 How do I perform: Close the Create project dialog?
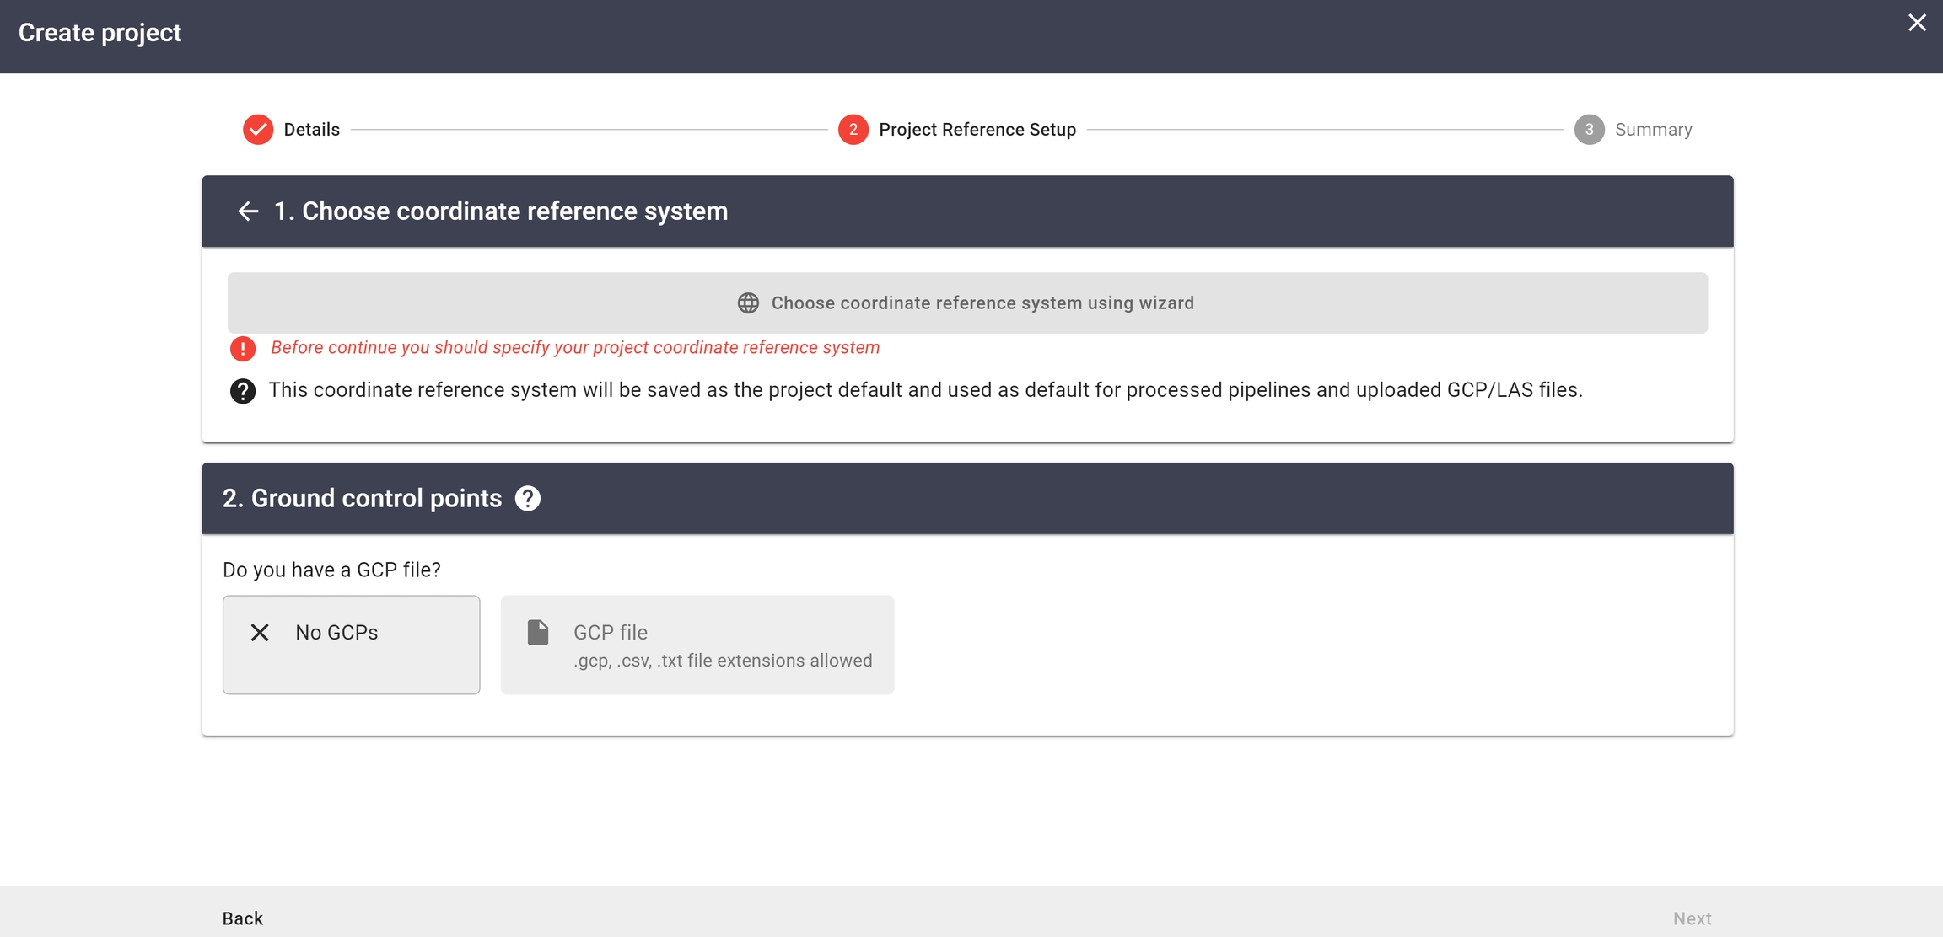tap(1917, 23)
